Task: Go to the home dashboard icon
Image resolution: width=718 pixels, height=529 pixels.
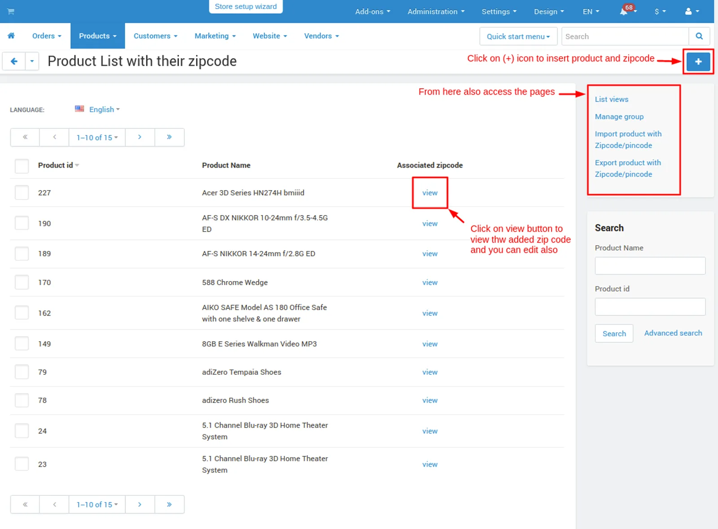Action: (x=11, y=36)
